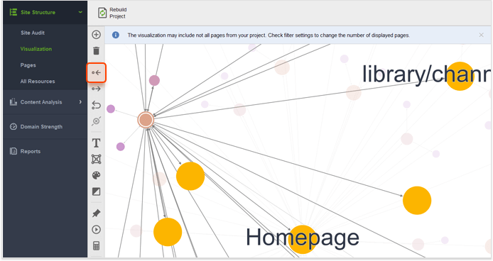Collapse the Site Structure section chevron

point(80,12)
